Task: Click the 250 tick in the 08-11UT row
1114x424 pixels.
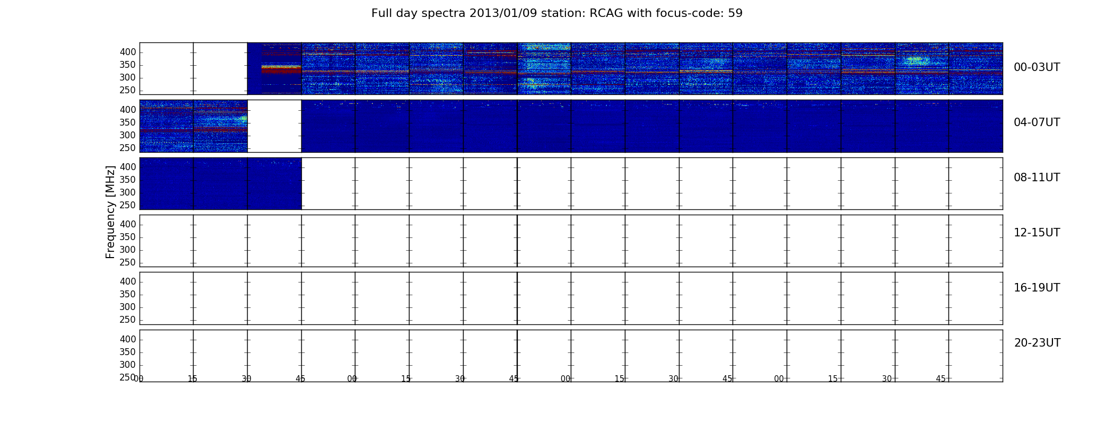Action: [x=127, y=206]
